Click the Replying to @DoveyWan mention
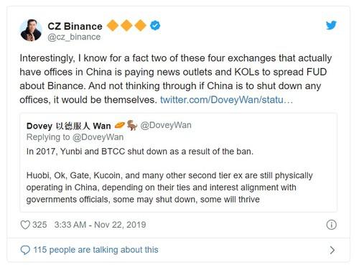This screenshot has height=268, width=359. pyautogui.click(x=98, y=137)
